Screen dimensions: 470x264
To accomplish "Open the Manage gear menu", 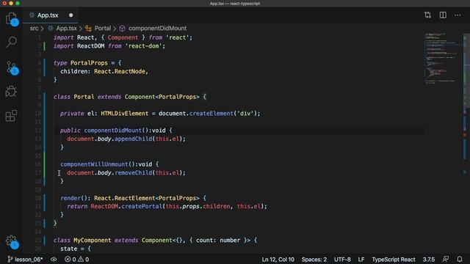I will 11,241.
